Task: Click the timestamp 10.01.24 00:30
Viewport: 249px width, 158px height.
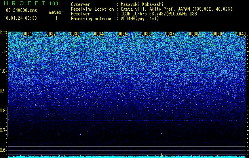Action: [20, 18]
